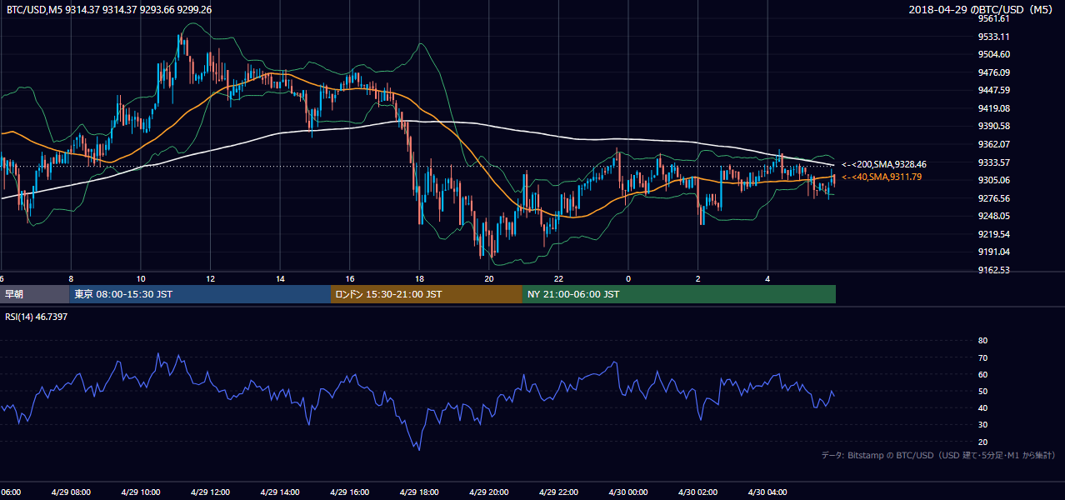Click RSI scale level 40
Image resolution: width=1065 pixels, height=500 pixels.
click(982, 407)
